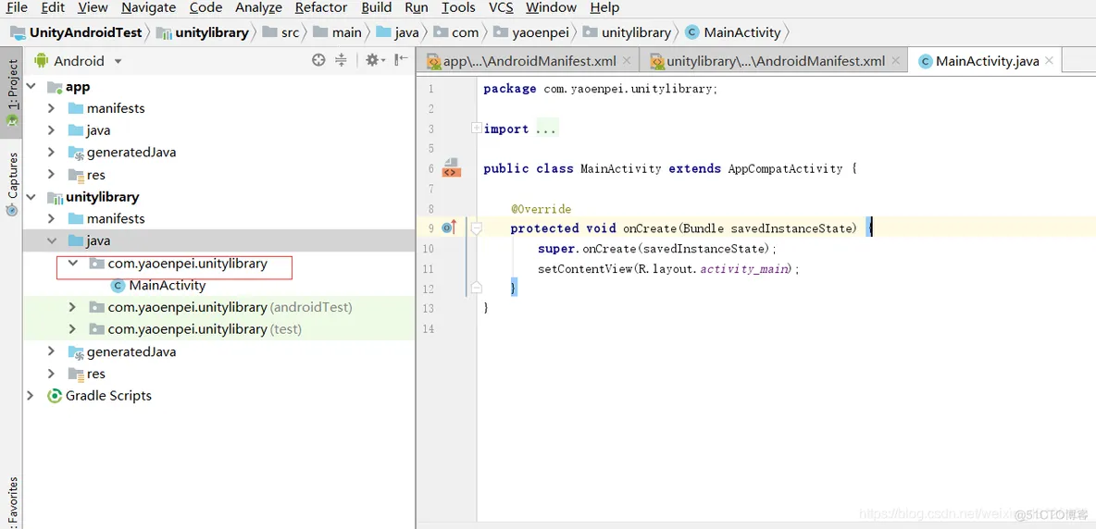Open the Captures tool window tab
This screenshot has width=1096, height=529.
pos(12,183)
